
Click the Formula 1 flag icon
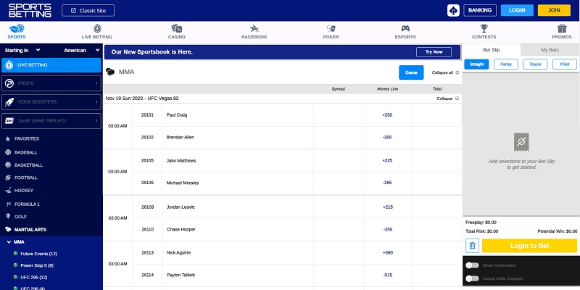8,204
